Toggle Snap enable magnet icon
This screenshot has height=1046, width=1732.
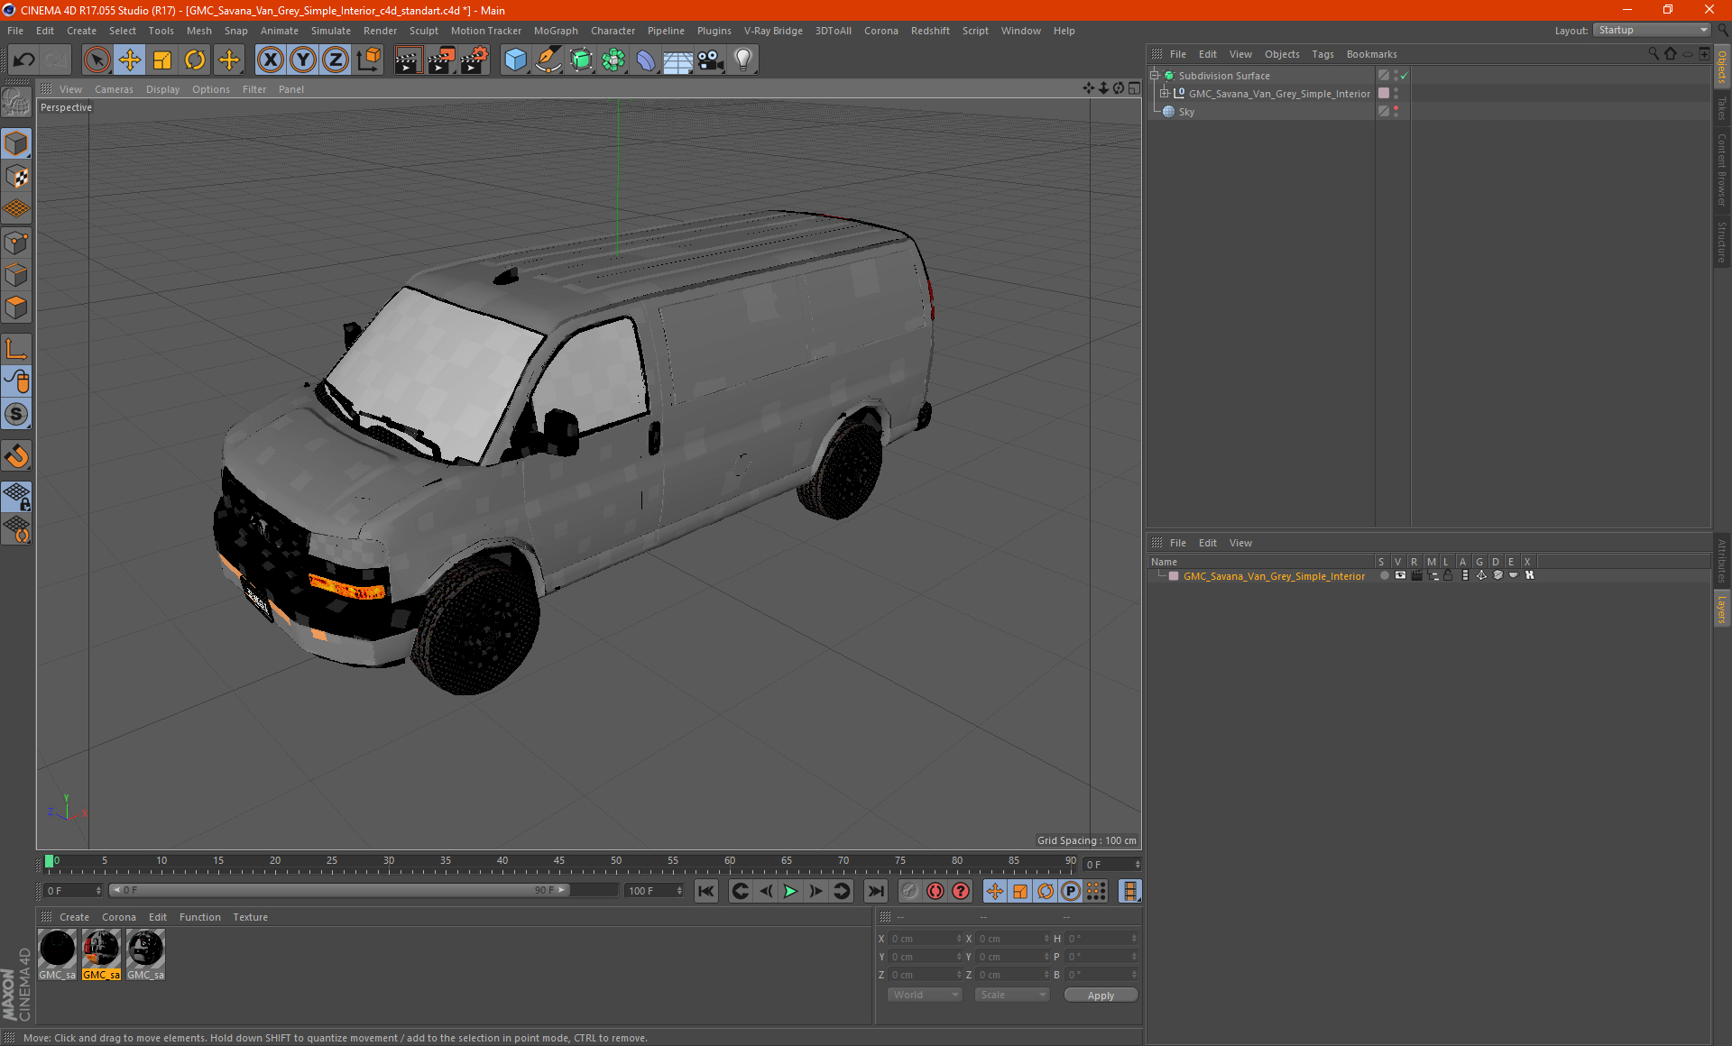(17, 456)
